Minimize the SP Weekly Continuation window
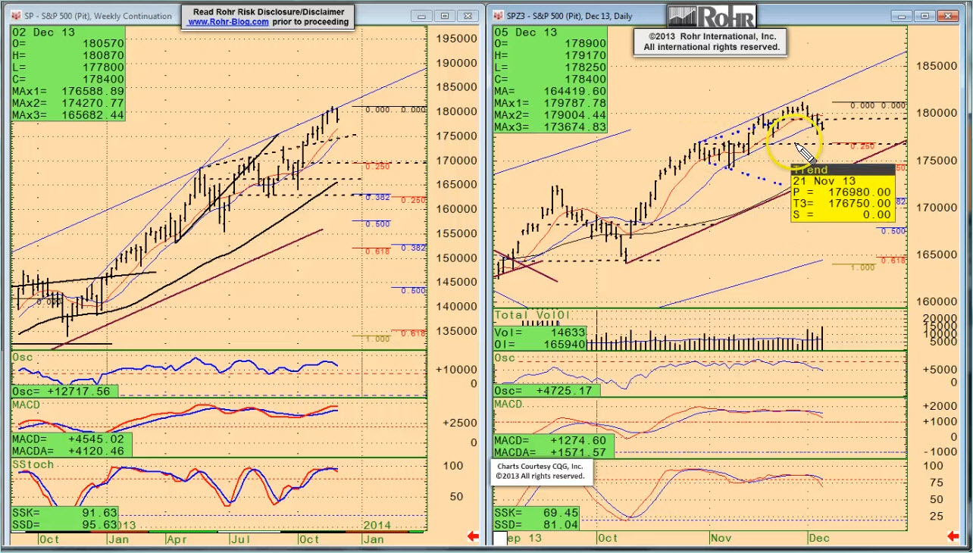The width and height of the screenshot is (973, 553). [423, 16]
